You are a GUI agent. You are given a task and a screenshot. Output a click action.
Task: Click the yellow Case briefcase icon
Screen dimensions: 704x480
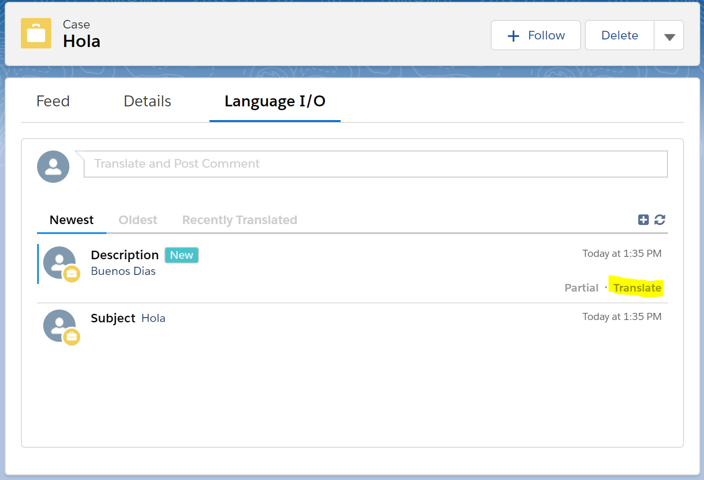(x=36, y=33)
